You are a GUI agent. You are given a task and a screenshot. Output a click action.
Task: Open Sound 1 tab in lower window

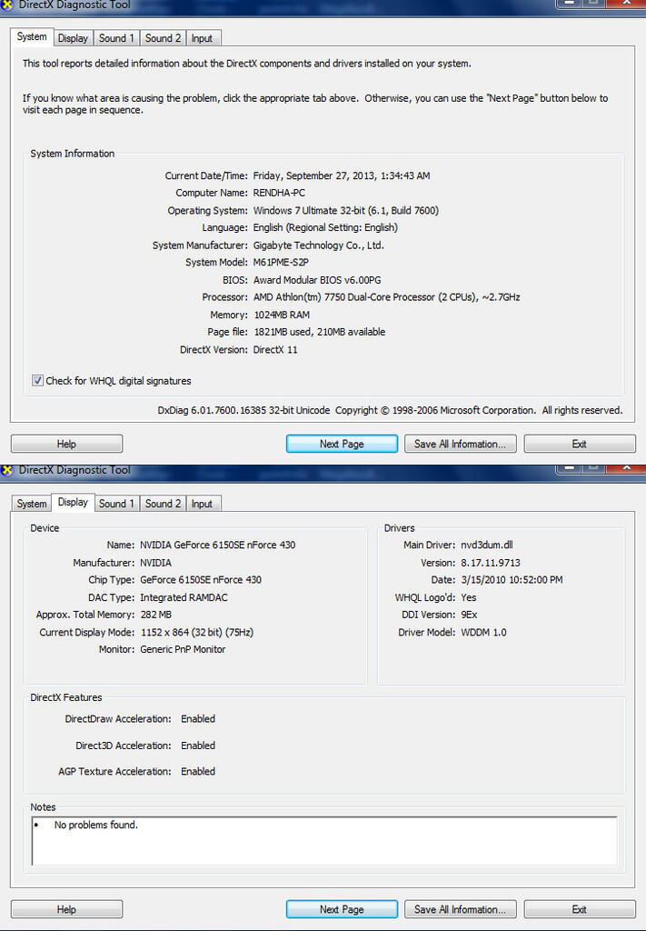[x=116, y=504]
